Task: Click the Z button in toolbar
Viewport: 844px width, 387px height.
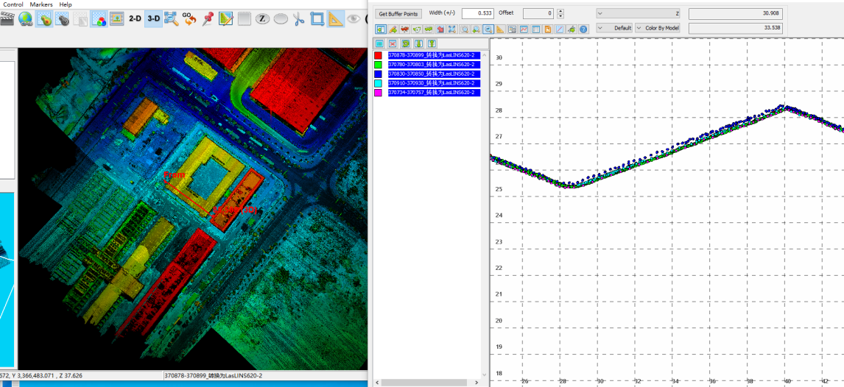Action: [x=262, y=19]
